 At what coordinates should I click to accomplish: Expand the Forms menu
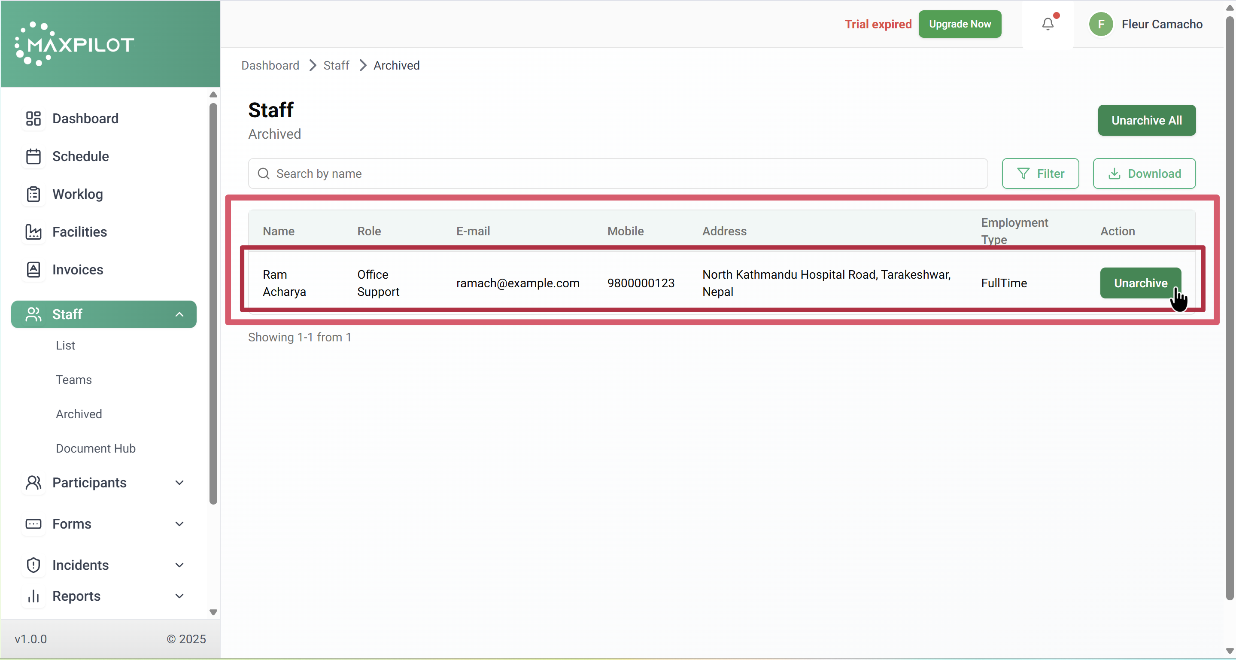[x=179, y=524]
